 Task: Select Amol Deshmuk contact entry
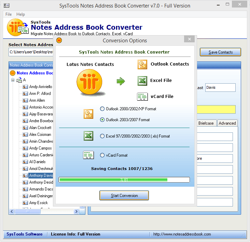click(41, 169)
